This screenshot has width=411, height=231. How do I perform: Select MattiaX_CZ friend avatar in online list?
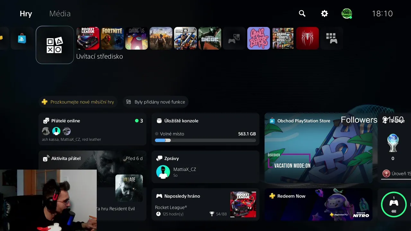[56, 131]
